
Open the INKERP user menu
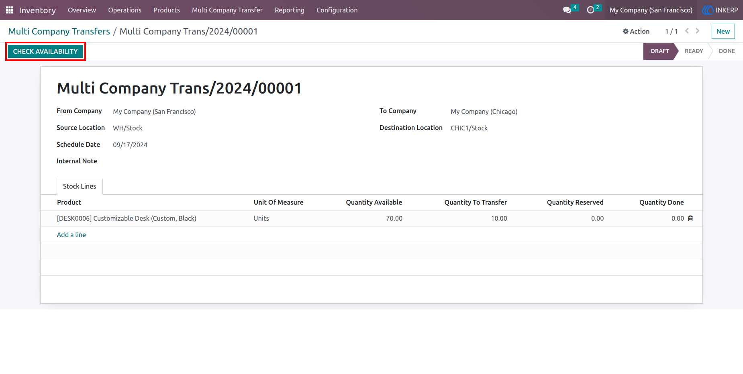tap(721, 10)
